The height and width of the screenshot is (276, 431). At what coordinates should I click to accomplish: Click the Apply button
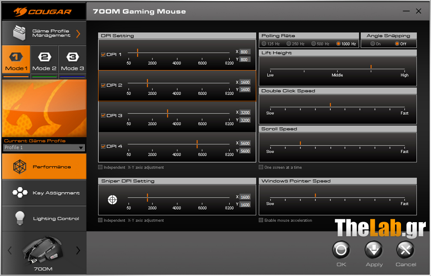[x=374, y=250]
